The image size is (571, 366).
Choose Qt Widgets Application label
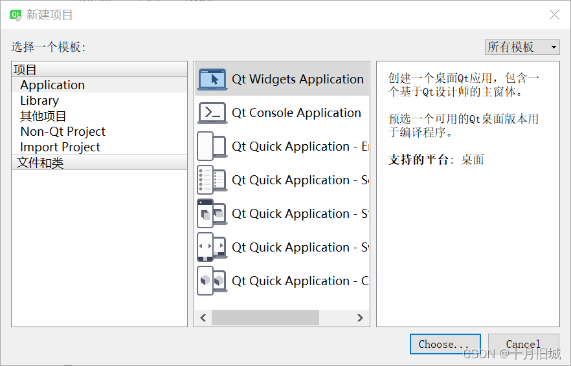(x=298, y=79)
